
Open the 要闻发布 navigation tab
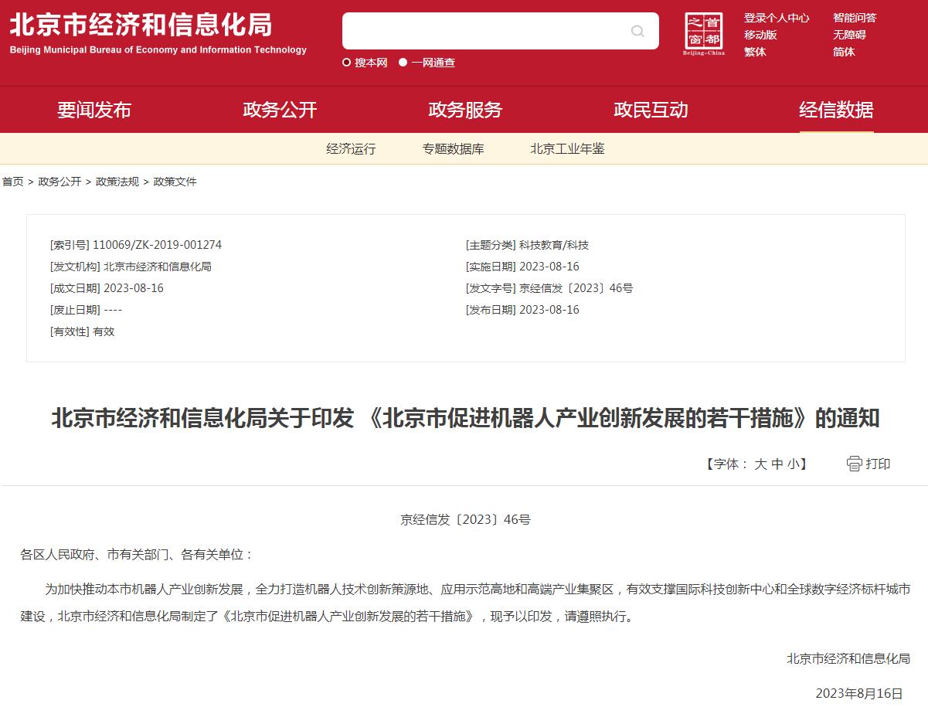pyautogui.click(x=94, y=110)
